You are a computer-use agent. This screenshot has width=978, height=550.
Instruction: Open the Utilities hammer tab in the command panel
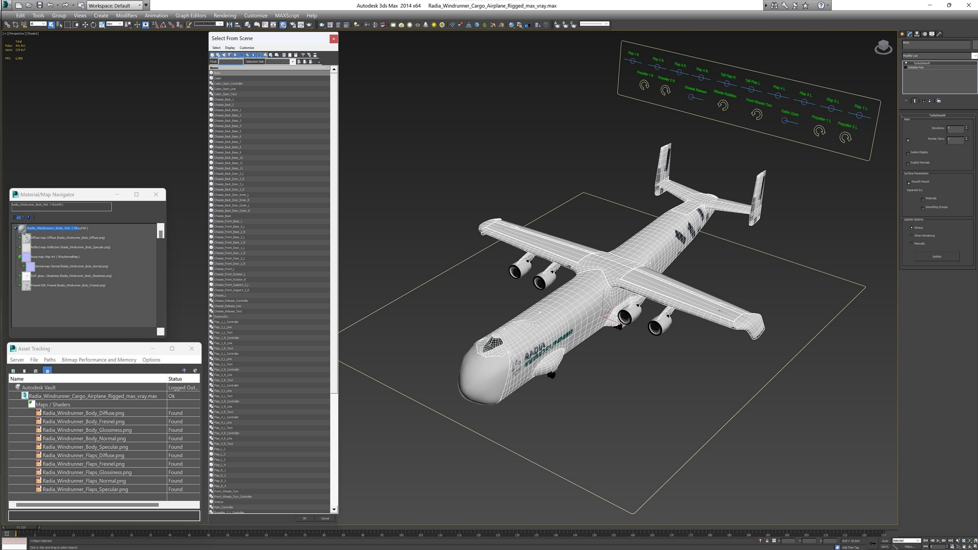(x=939, y=34)
